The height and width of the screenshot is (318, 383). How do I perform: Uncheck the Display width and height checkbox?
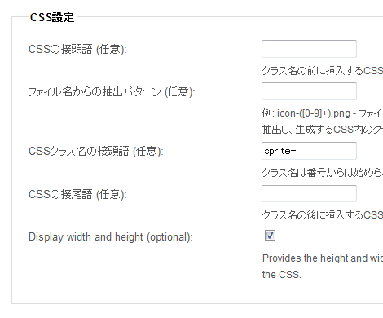pyautogui.click(x=270, y=236)
